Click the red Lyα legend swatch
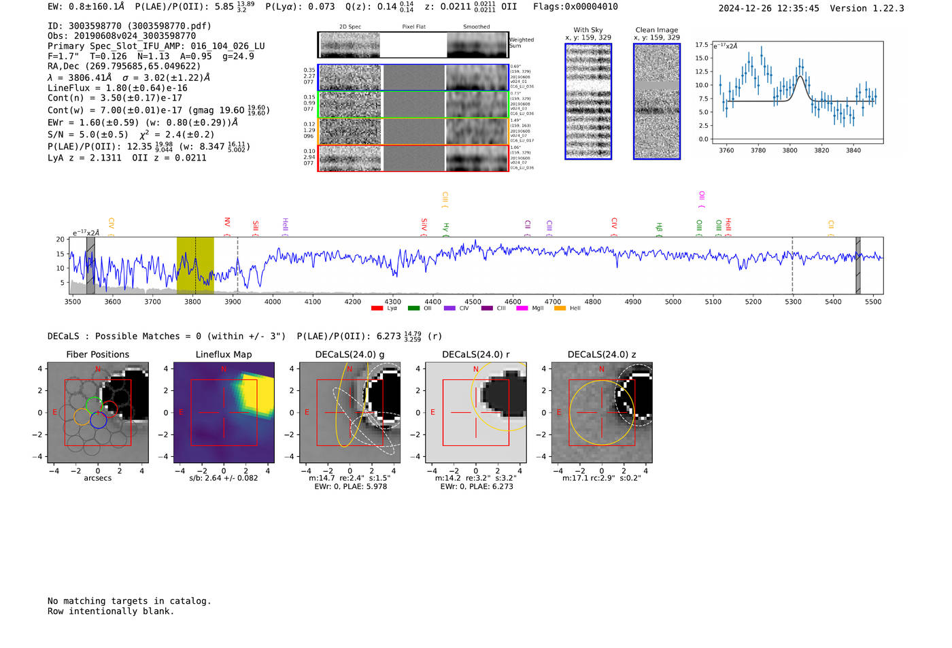 [x=377, y=309]
